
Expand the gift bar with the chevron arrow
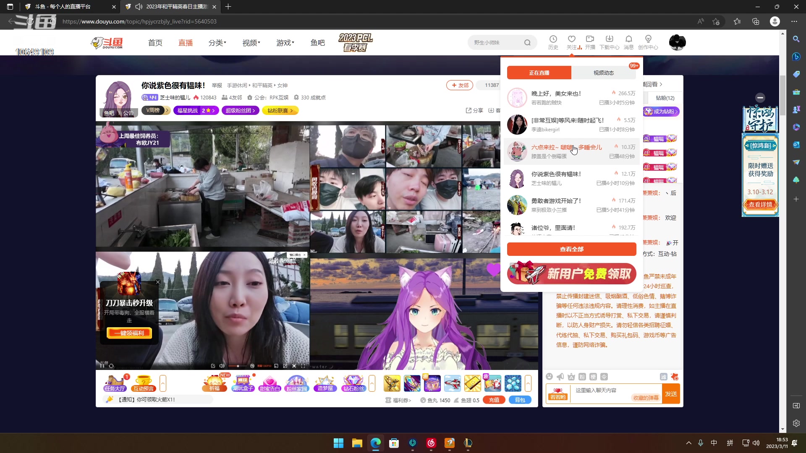(528, 383)
